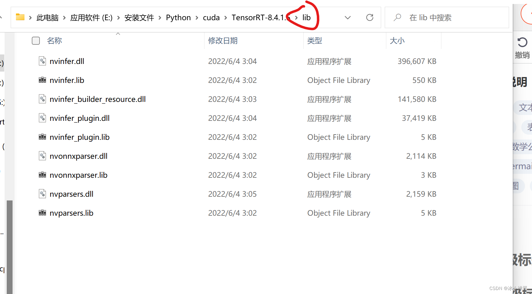Screen dimensions: 532x294
Task: Click date 2022/6/4 3:03 of nvinfer_builder_resource.dll
Action: pyautogui.click(x=232, y=99)
